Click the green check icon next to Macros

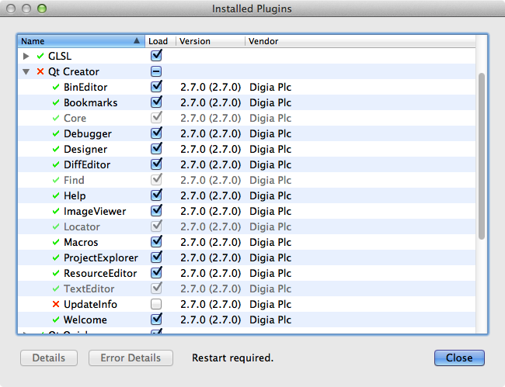[56, 242]
